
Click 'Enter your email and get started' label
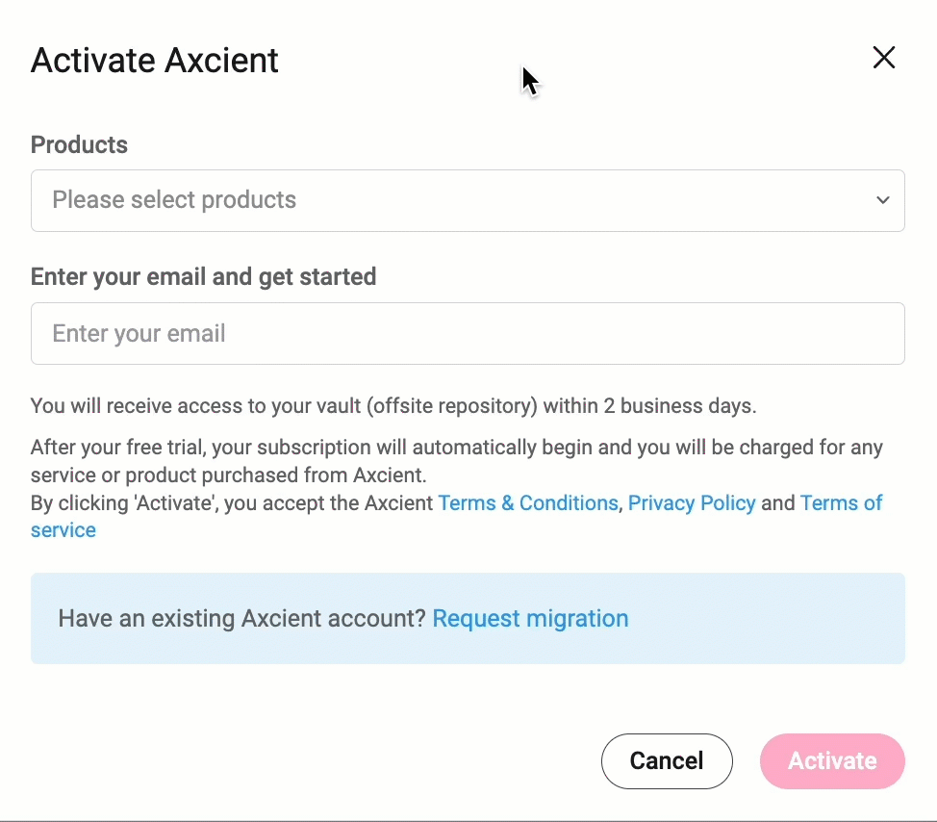[x=204, y=277]
